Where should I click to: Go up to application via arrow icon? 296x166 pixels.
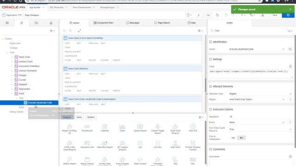[x=4, y=15]
